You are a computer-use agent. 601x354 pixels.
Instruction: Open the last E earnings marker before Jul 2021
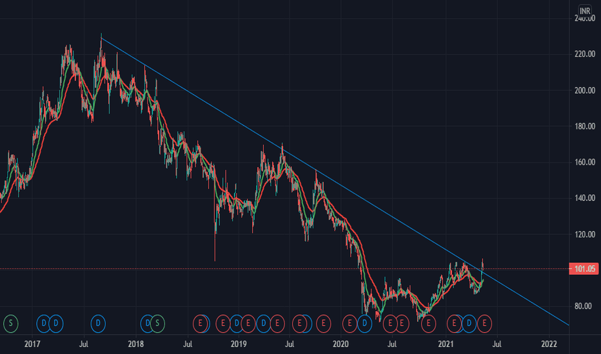click(484, 324)
